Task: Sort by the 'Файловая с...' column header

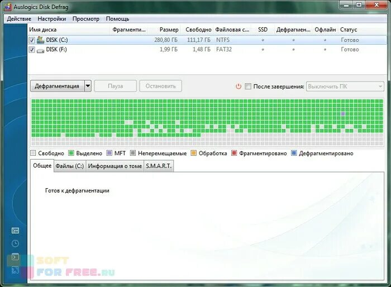Action: coord(232,30)
